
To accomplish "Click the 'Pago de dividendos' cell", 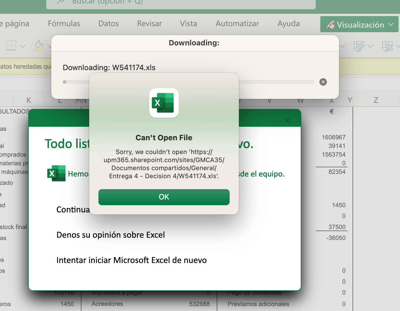I will click(254, 293).
